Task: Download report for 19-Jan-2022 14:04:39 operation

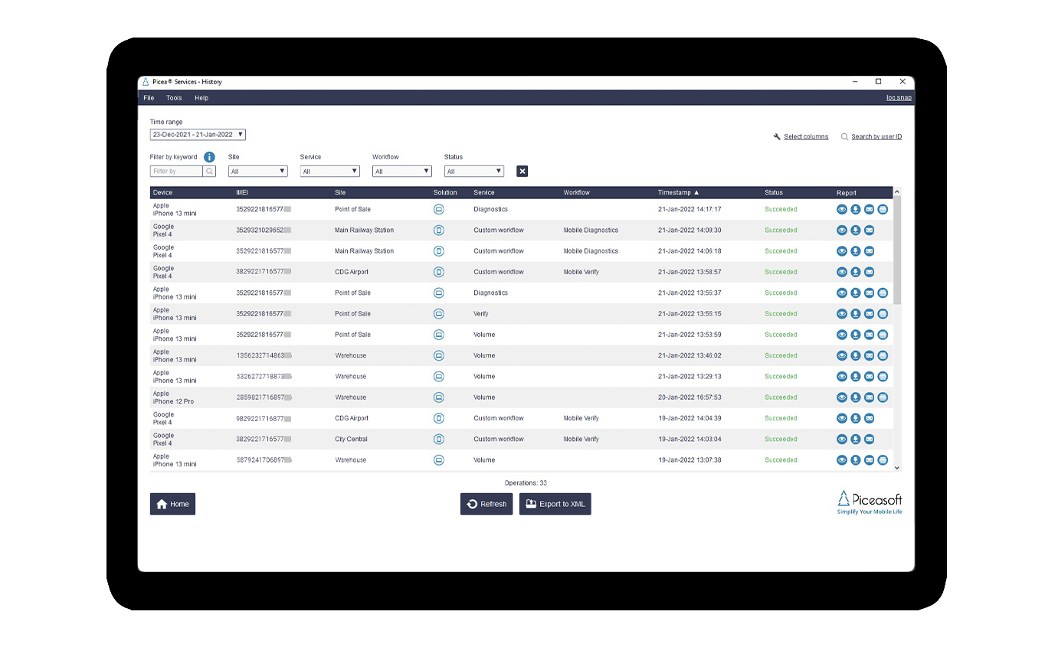Action: [856, 418]
